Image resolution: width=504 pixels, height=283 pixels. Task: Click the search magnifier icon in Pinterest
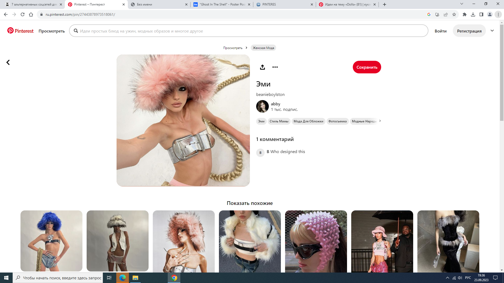(76, 31)
